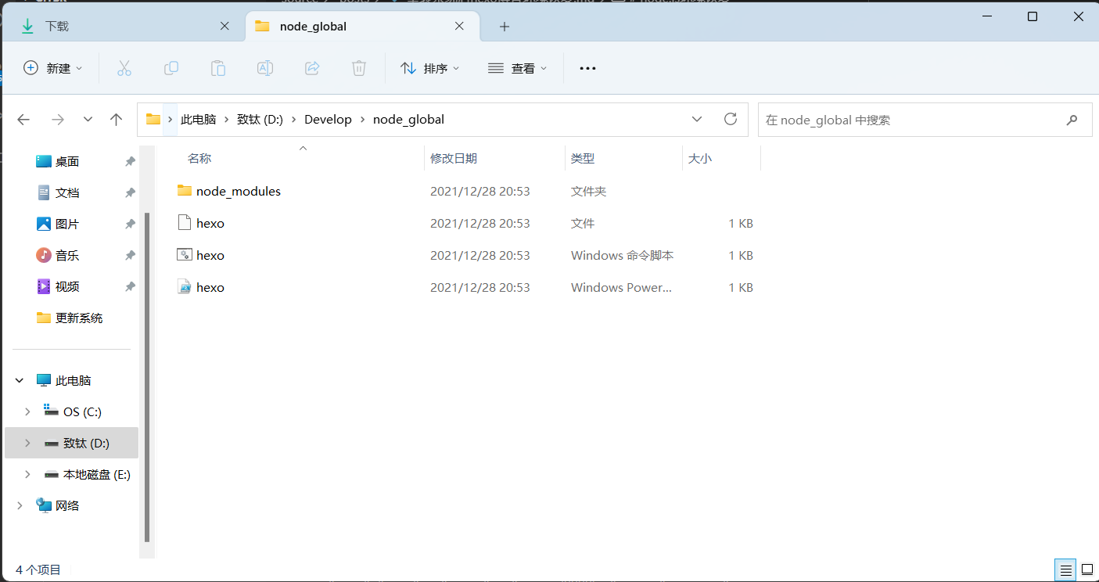Click the node_modules folder icon
Image resolution: width=1099 pixels, height=582 pixels.
click(185, 191)
